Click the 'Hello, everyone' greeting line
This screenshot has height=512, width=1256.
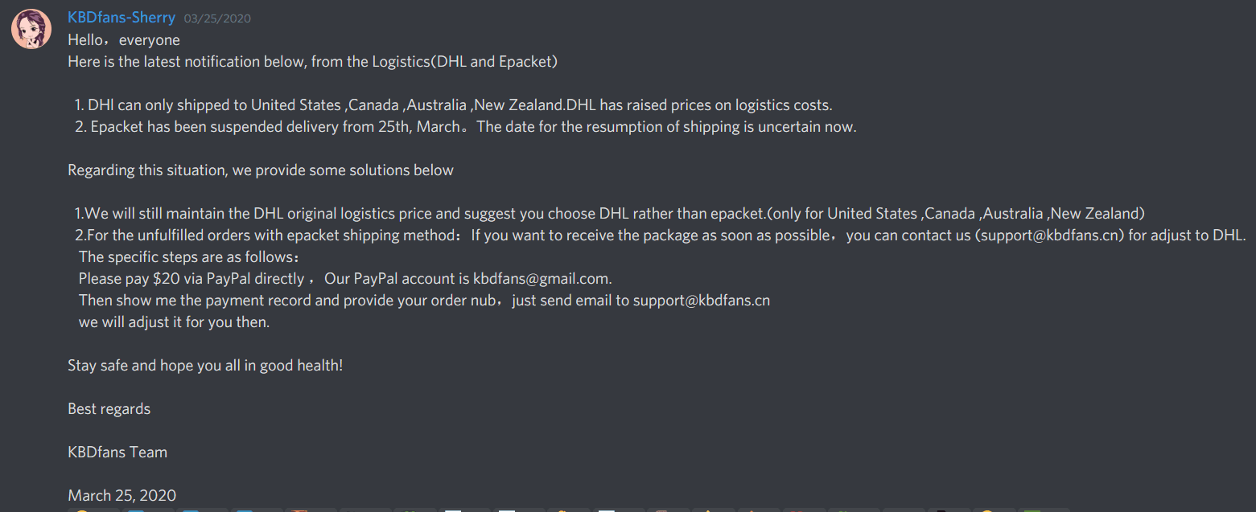tap(124, 39)
